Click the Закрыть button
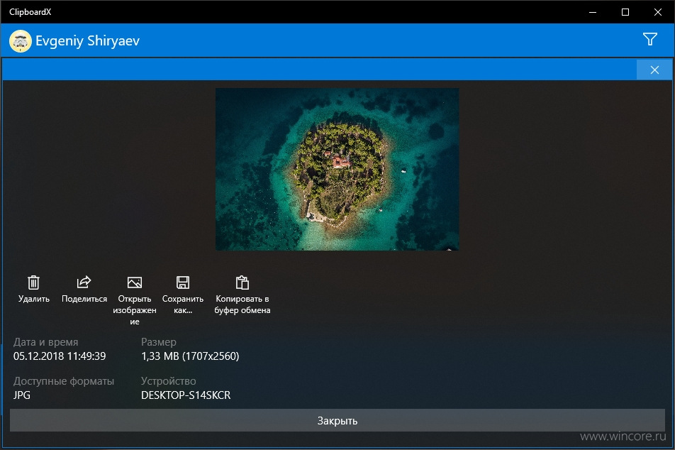 337,421
